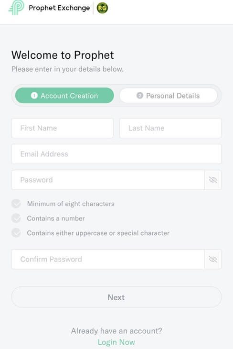Click the step 1 number badge
This screenshot has height=349, width=233.
pos(34,96)
